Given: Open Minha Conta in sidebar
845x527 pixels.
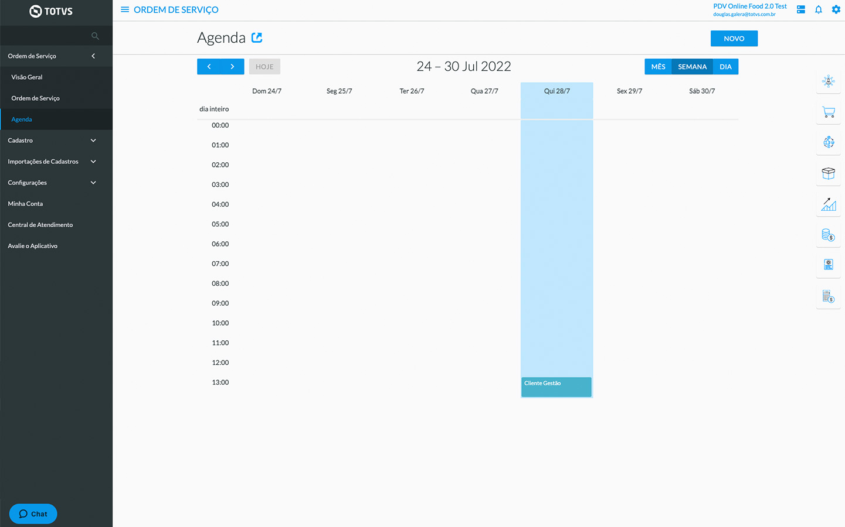Looking at the screenshot, I should (25, 204).
